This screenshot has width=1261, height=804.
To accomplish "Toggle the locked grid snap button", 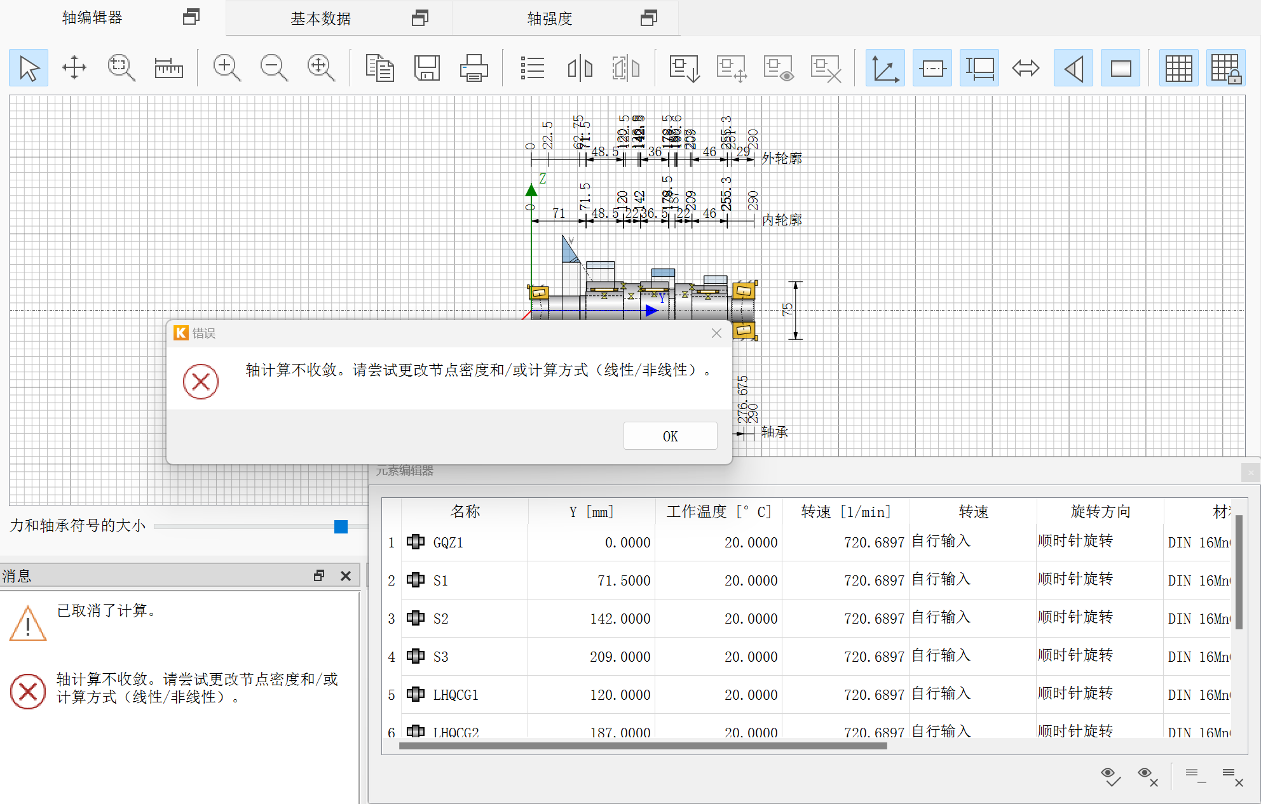I will click(x=1225, y=68).
